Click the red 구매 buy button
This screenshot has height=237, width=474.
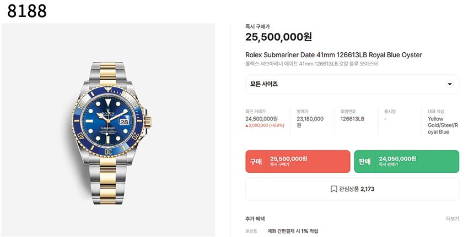[x=298, y=161]
